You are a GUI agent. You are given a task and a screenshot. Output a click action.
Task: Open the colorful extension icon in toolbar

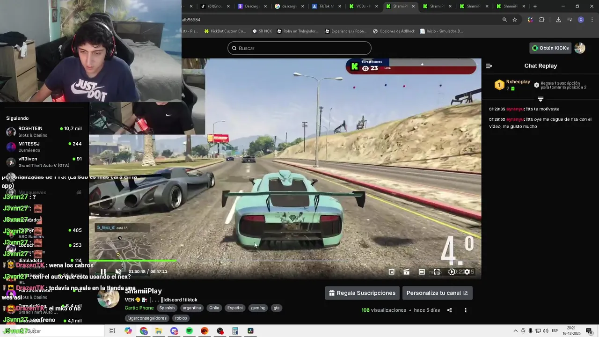tap(530, 20)
